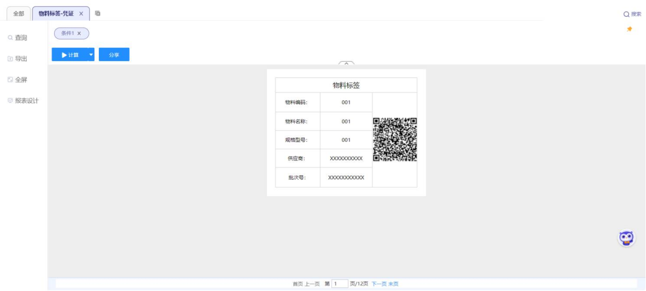Close the 物料标签-凭证 tab
This screenshot has width=646, height=291.
pos(81,14)
